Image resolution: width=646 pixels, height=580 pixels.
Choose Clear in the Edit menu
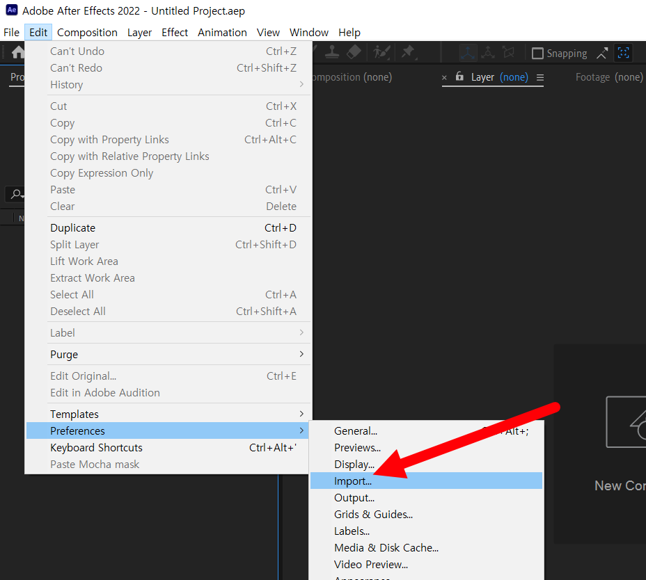168,207
